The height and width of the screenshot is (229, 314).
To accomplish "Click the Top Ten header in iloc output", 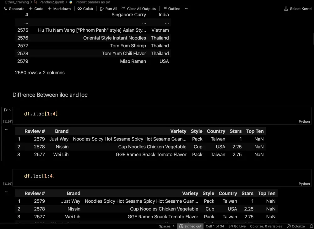I will coord(255,131).
